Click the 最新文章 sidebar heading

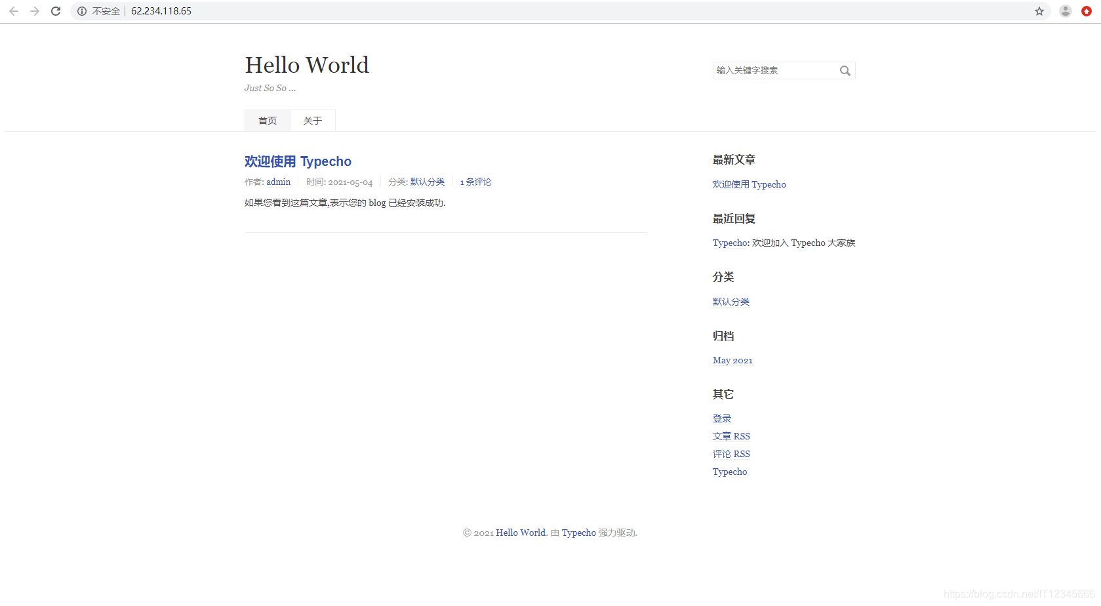734,160
